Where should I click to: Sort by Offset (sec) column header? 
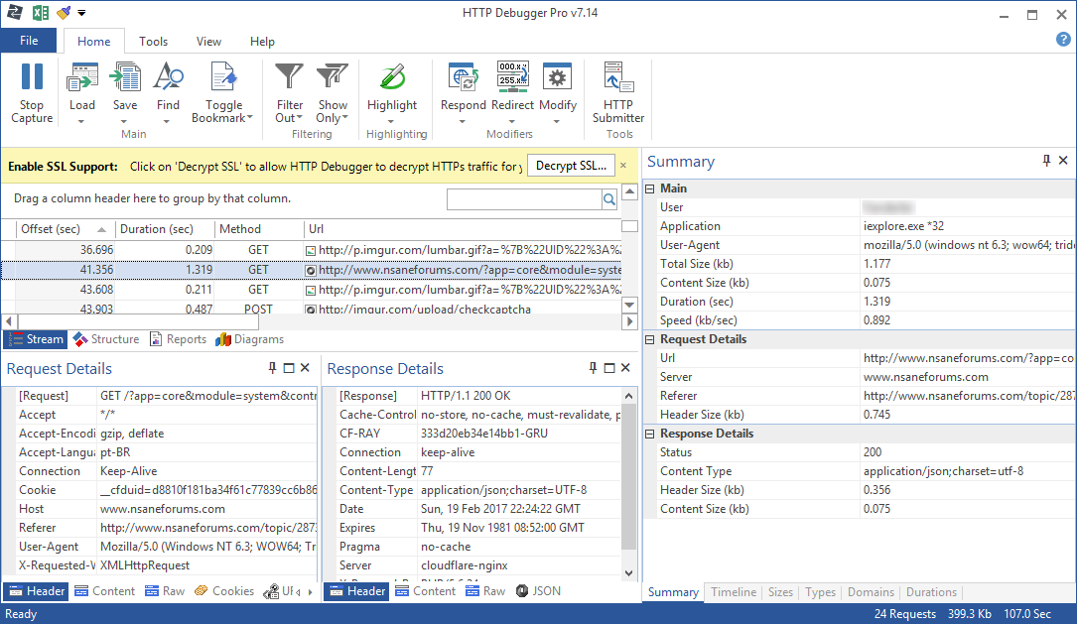click(x=64, y=229)
